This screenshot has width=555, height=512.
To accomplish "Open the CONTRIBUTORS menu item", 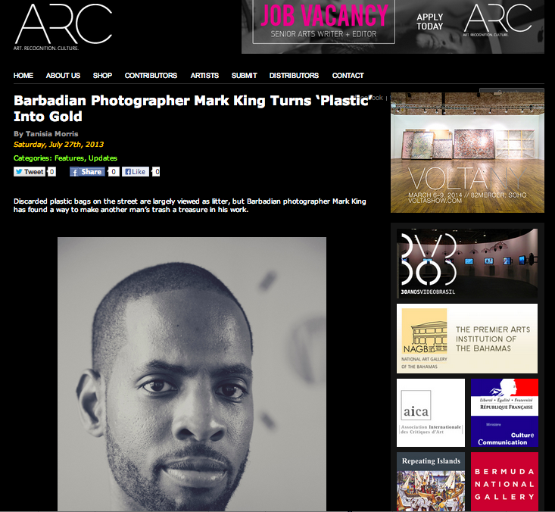I will (x=151, y=76).
